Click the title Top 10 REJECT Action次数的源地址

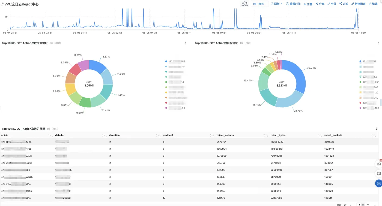(x=25, y=43)
